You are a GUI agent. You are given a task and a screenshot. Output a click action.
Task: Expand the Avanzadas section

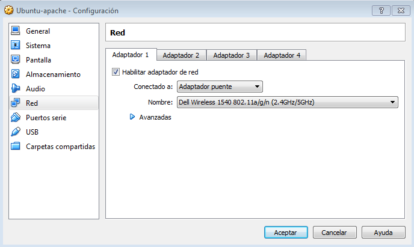(133, 118)
